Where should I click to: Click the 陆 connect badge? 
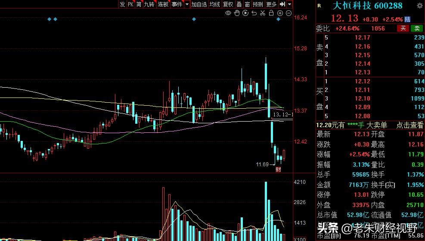407,19
